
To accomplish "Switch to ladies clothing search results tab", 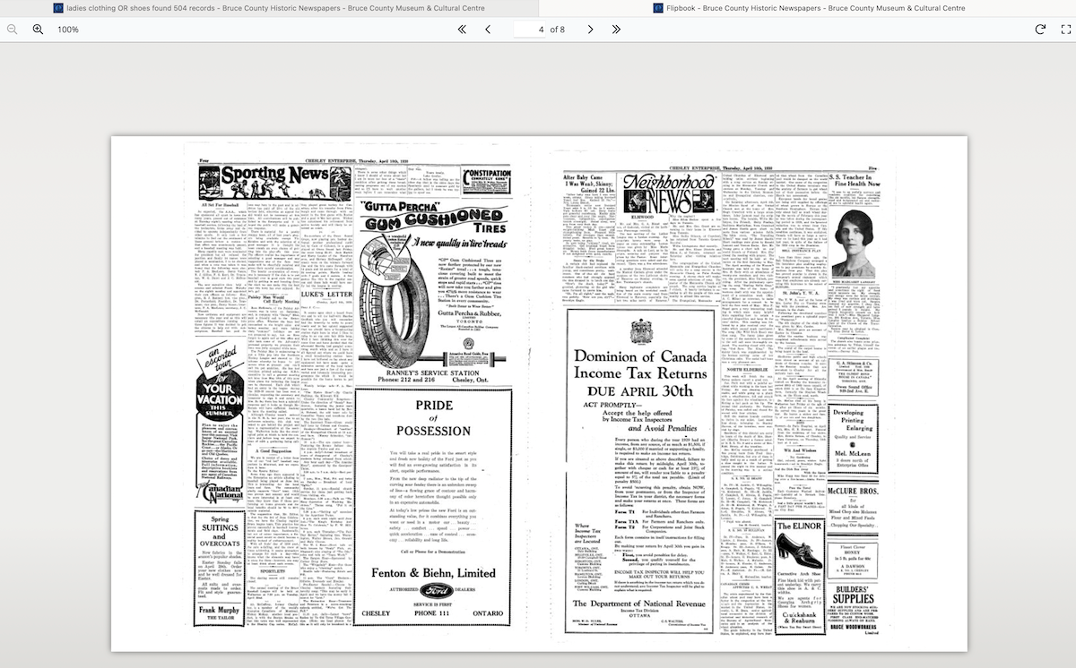I will click(269, 8).
